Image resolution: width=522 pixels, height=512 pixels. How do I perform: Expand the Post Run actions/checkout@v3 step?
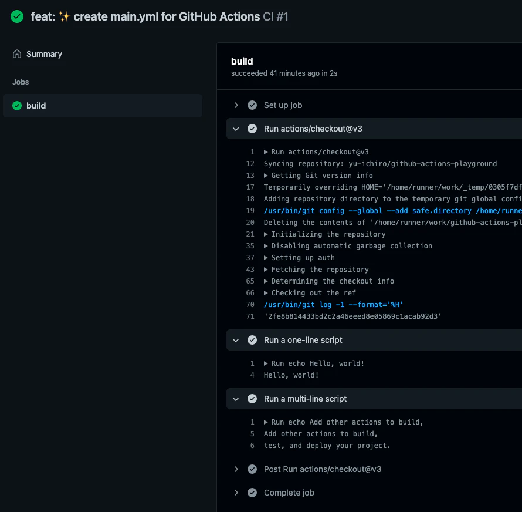[236, 469]
